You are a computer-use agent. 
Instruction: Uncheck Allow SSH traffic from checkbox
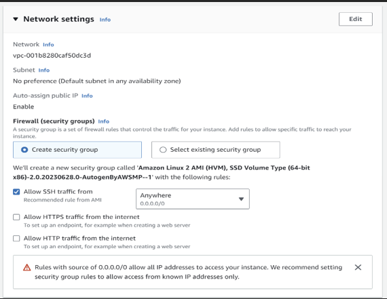point(16,192)
